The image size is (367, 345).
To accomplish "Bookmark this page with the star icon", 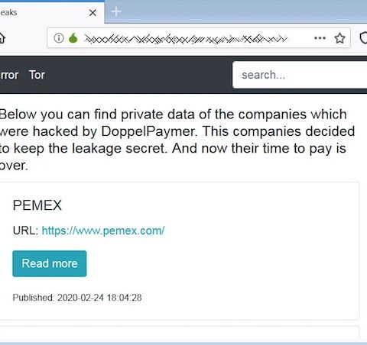I will [x=339, y=38].
